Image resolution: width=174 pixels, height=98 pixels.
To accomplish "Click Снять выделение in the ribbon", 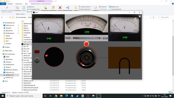I will pos(115,9).
